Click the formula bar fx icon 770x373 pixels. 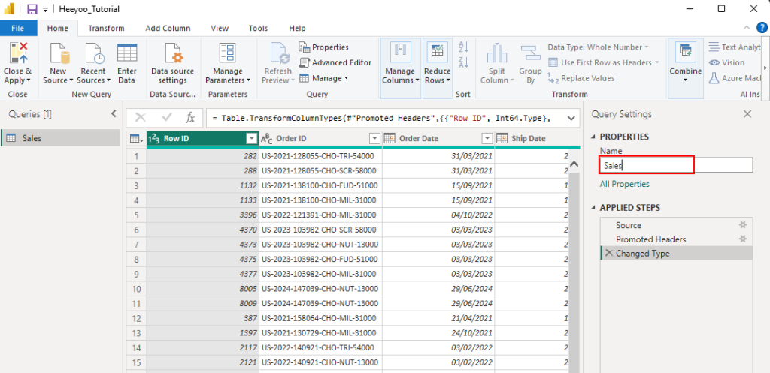pos(190,118)
